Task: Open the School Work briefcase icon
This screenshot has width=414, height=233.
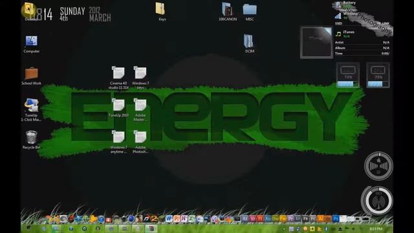Action: [x=32, y=73]
